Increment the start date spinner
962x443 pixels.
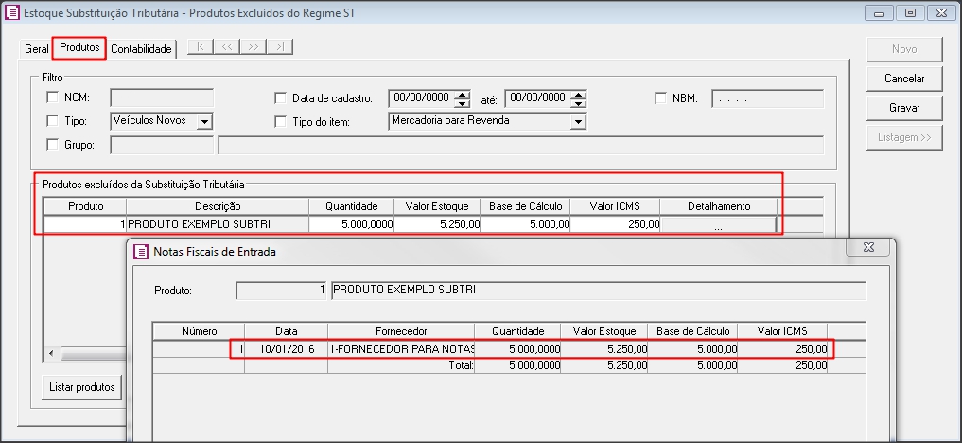point(463,94)
